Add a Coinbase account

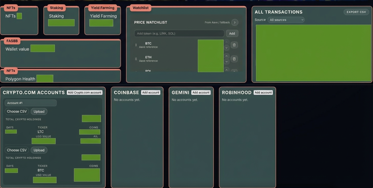point(151,92)
